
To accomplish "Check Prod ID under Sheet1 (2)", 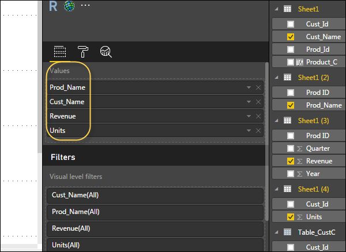I will click(291, 93).
